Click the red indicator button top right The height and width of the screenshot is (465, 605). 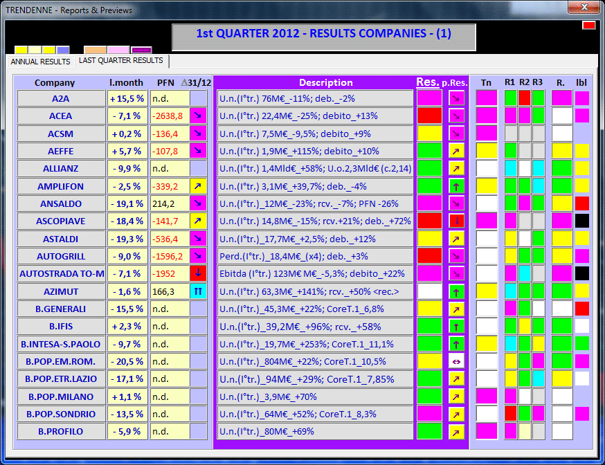point(589,25)
